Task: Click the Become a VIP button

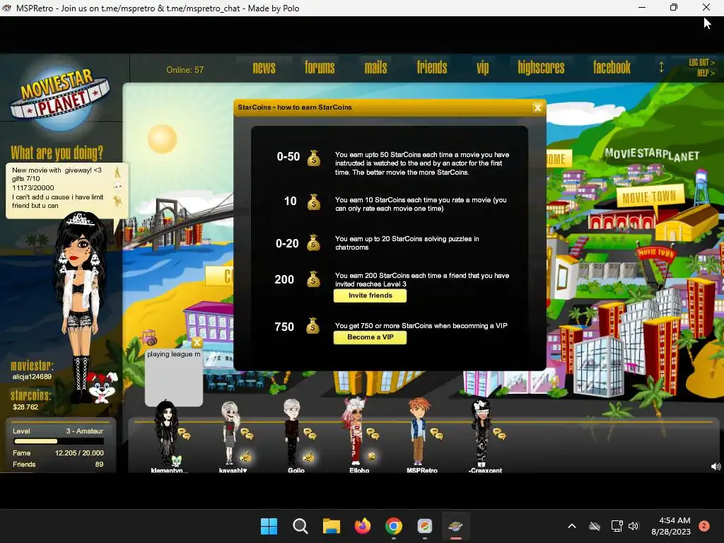Action: [370, 337]
